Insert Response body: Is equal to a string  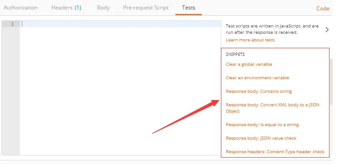(x=262, y=125)
